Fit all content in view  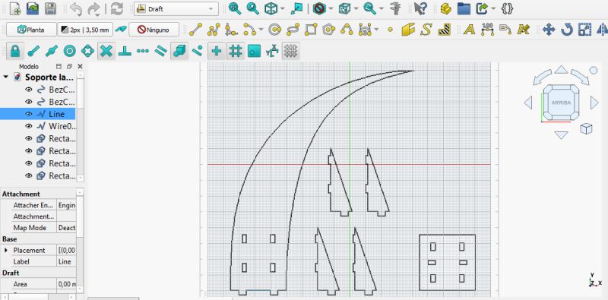click(x=235, y=8)
